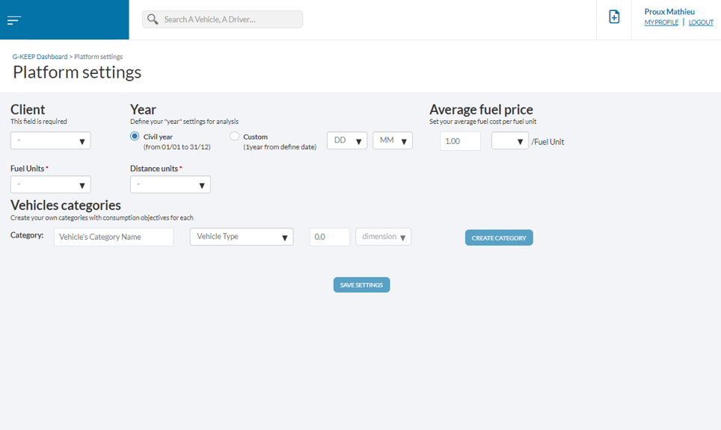
Task: Open the Client dropdown
Action: click(x=50, y=140)
